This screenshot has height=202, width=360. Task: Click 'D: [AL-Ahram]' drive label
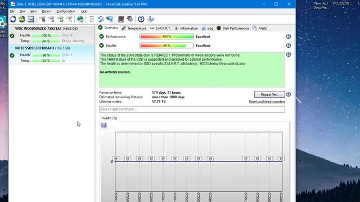[73, 41]
